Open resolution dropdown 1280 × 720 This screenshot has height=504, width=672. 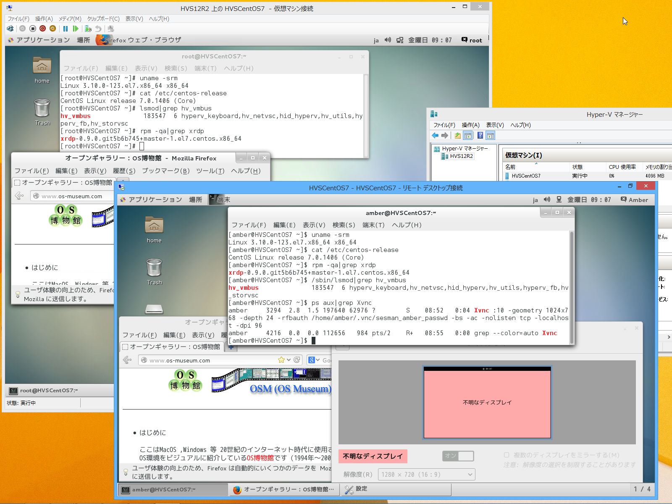[x=427, y=474]
